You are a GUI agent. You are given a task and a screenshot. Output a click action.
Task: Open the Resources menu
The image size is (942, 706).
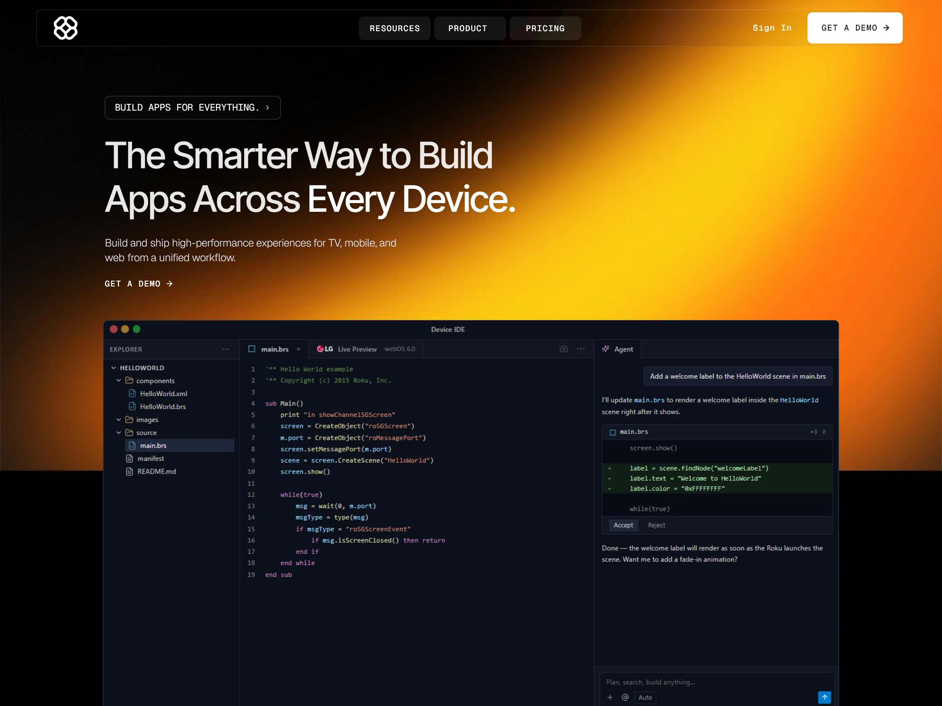point(394,28)
